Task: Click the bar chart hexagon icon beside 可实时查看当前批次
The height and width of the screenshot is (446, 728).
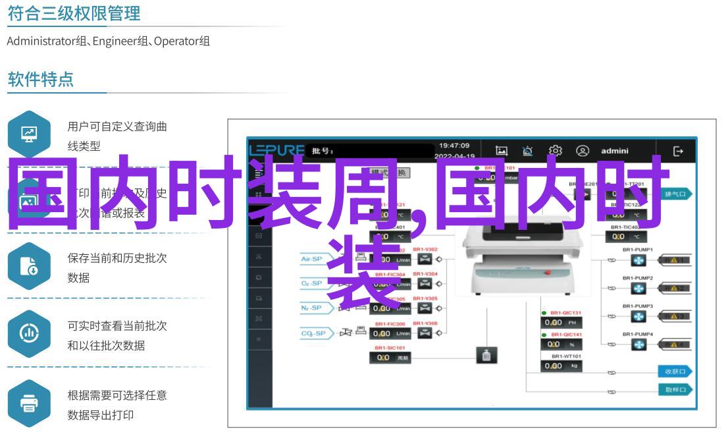Action: pyautogui.click(x=29, y=333)
